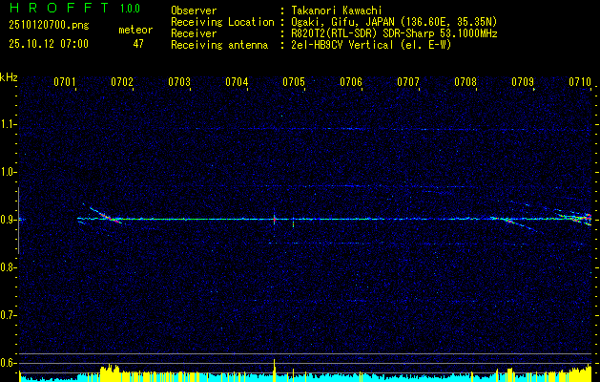Click the timestamp 25.10.12 07:00

[49, 44]
